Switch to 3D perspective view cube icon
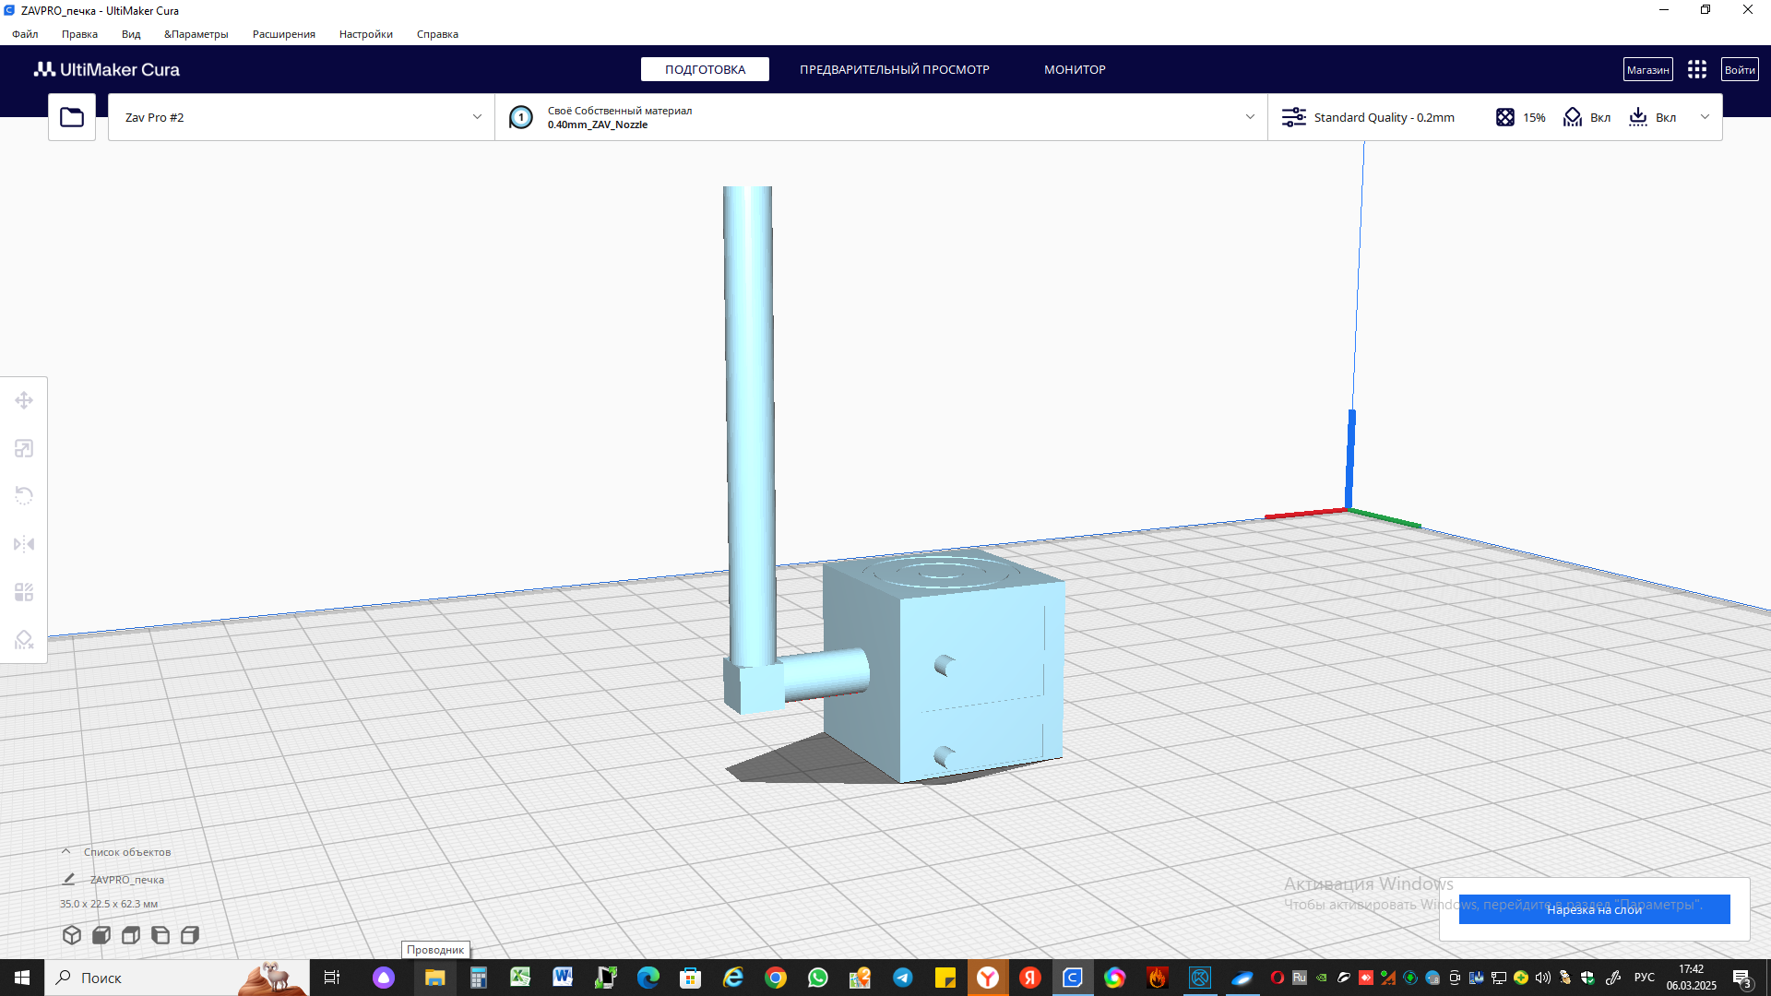 pyautogui.click(x=72, y=935)
